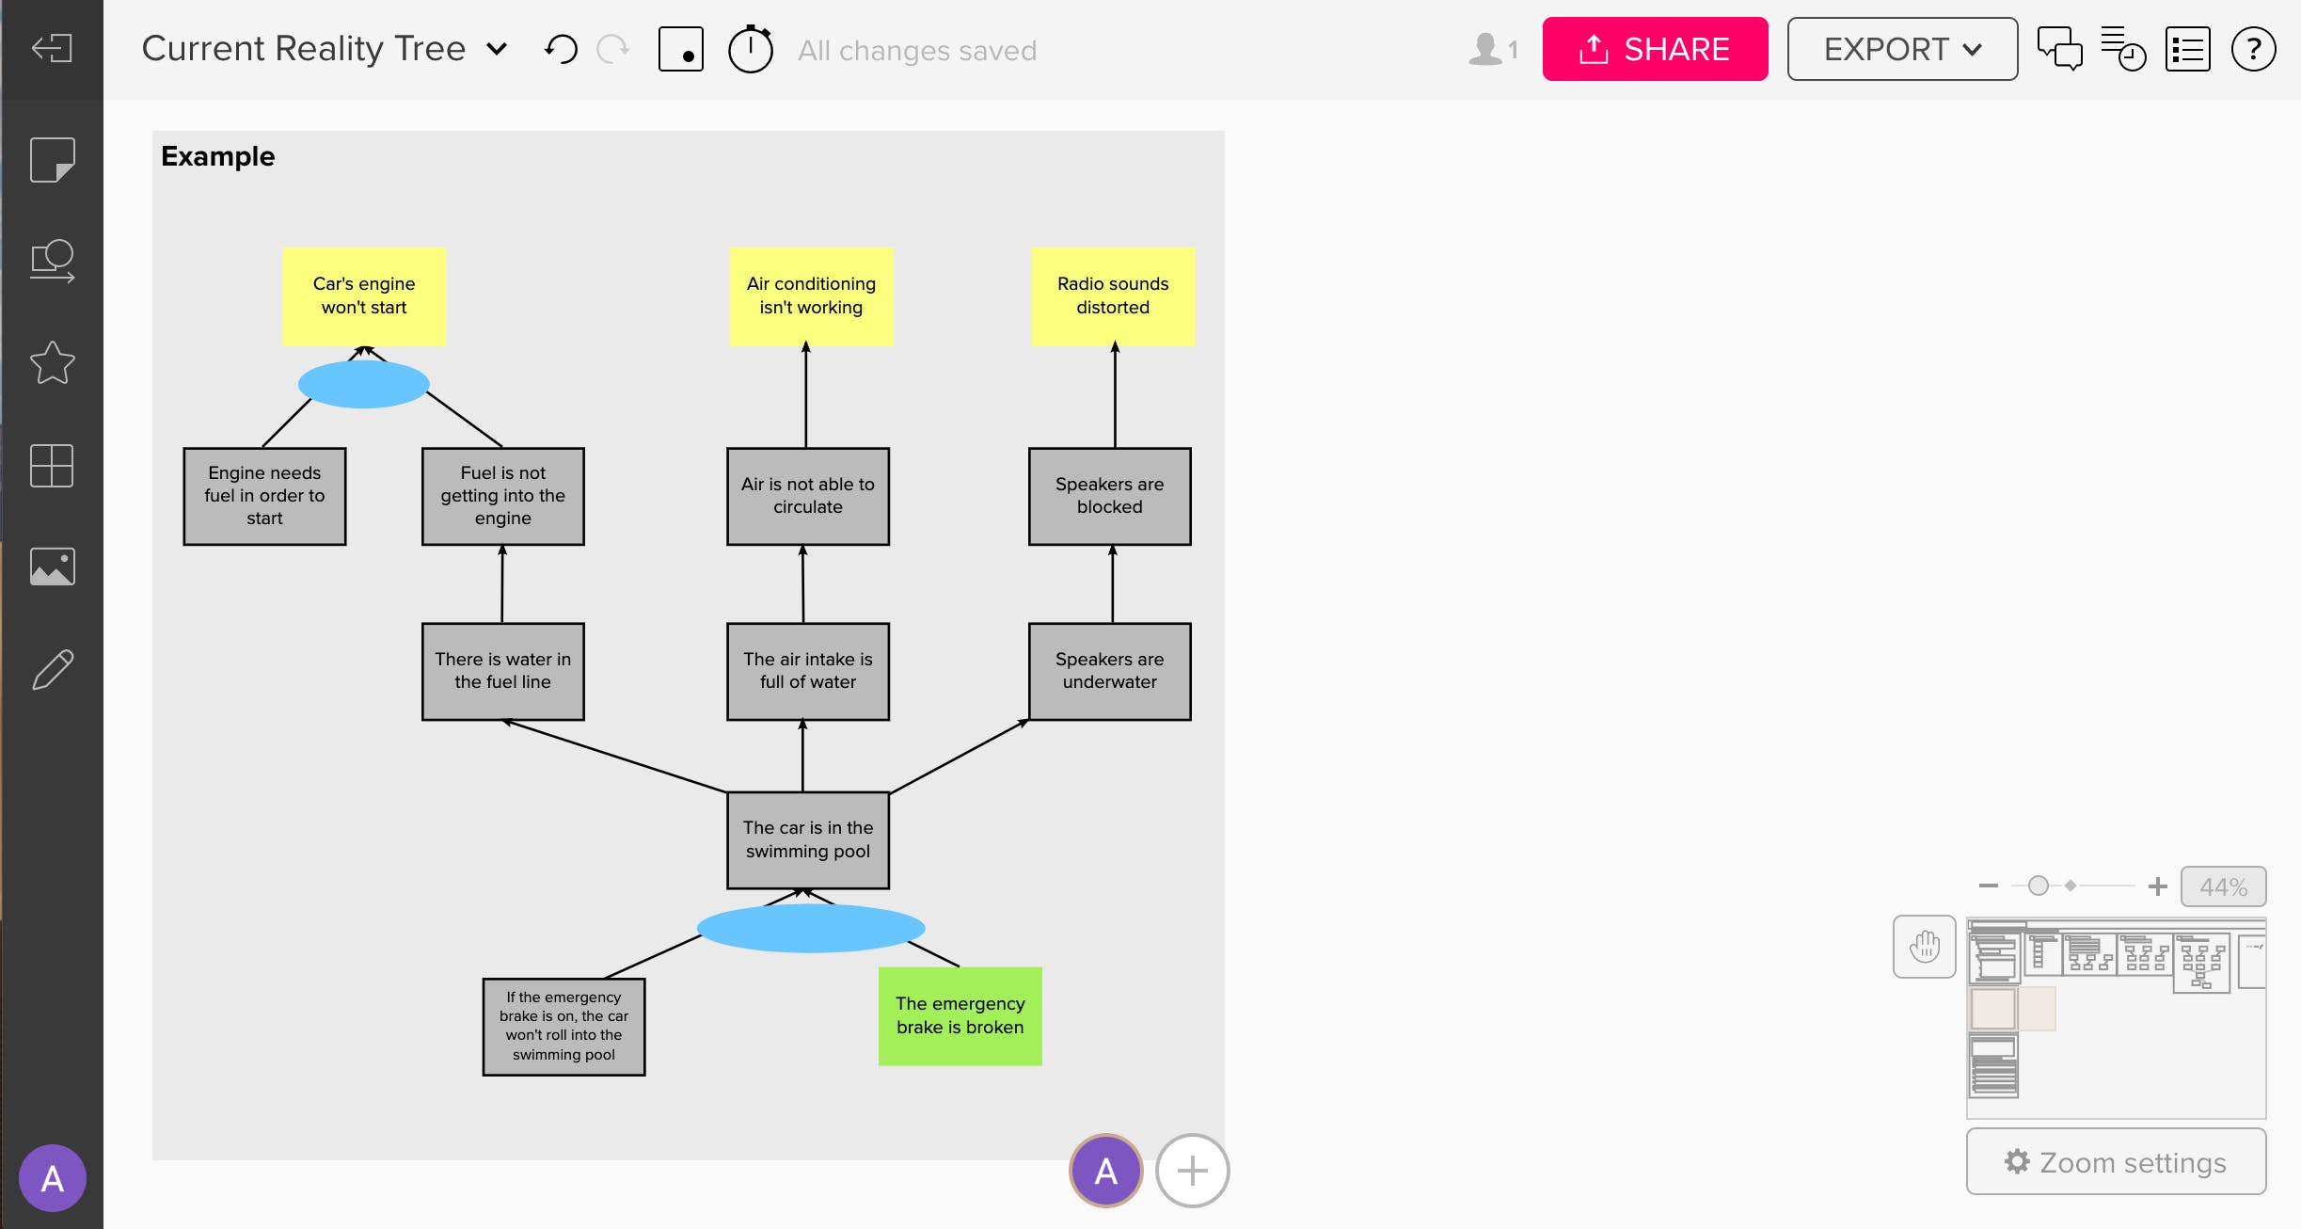
Task: Open the cards list panel
Action: [x=2188, y=50]
